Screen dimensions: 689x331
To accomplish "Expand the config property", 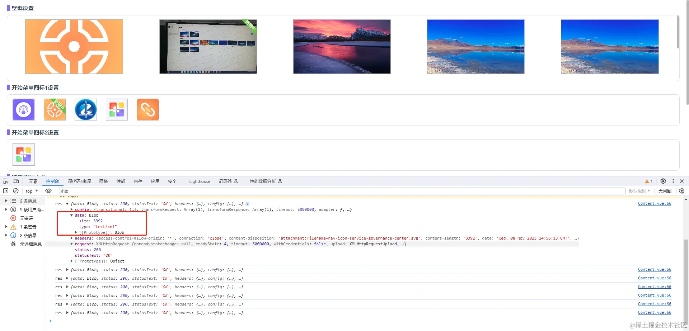I will [x=72, y=209].
